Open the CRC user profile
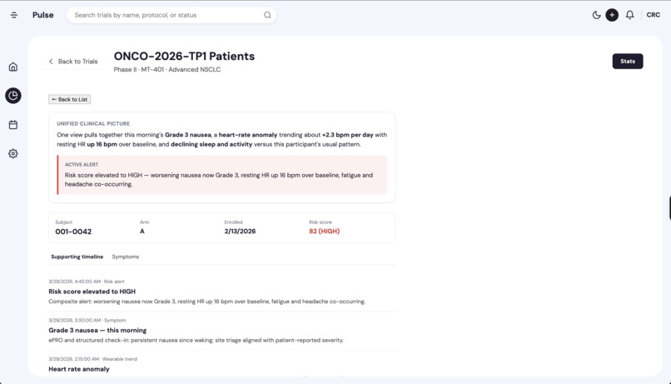Viewport: 671px width, 384px height. tap(653, 15)
